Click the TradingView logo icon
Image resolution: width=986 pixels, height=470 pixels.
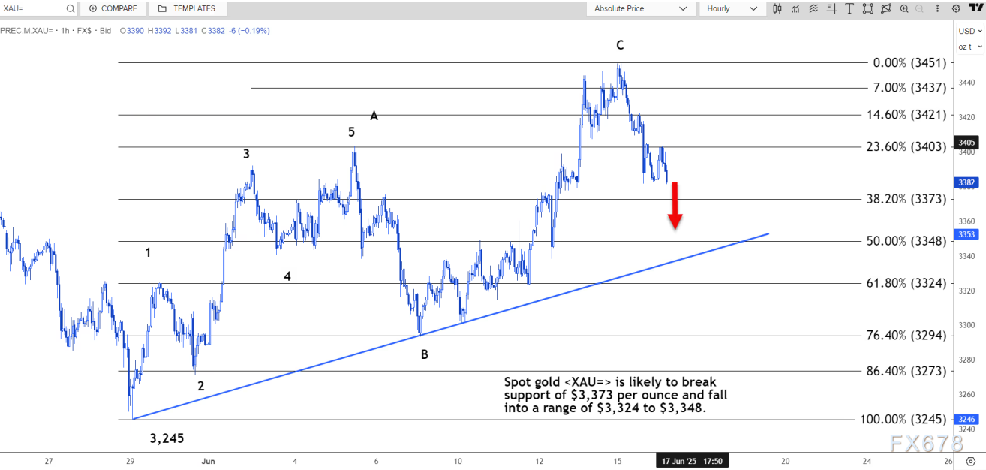pyautogui.click(x=975, y=8)
